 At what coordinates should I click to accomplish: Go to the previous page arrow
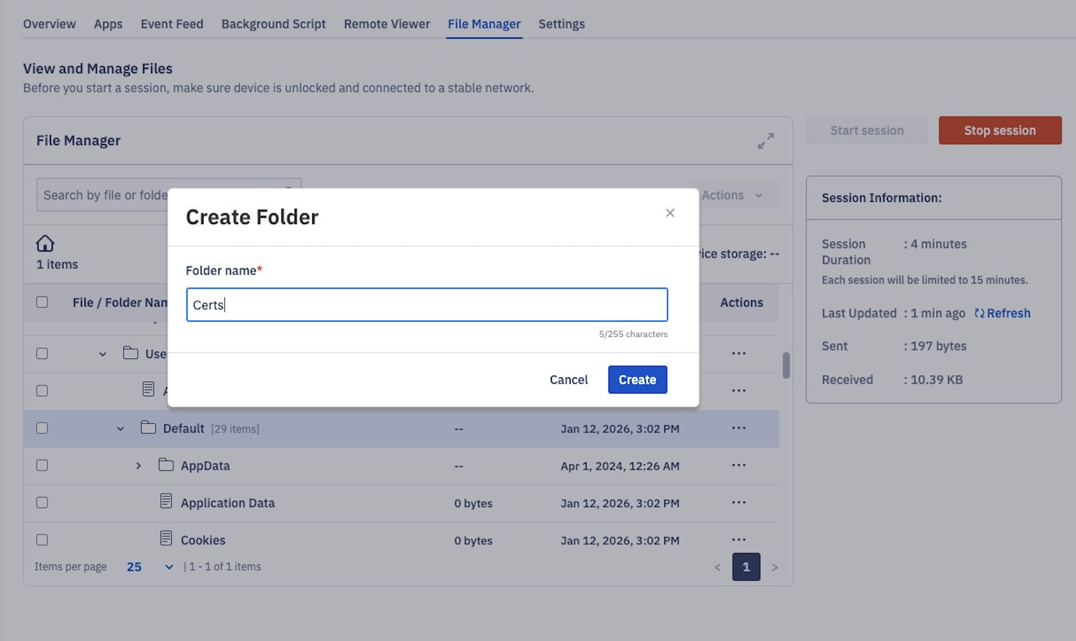[717, 567]
